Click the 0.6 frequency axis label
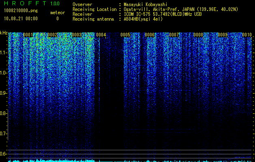The image size is (255, 162). 3,154
